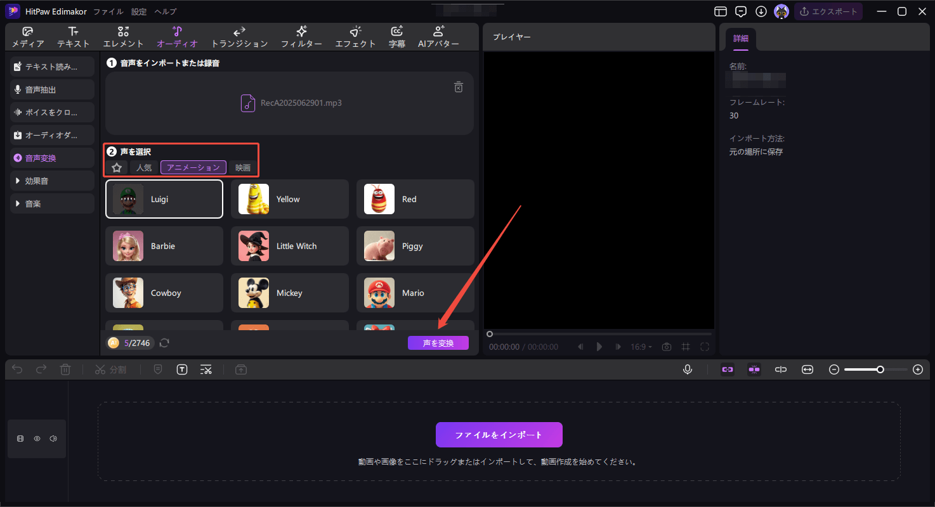The image size is (935, 507).
Task: Choose the Mickey voice
Action: (x=290, y=293)
